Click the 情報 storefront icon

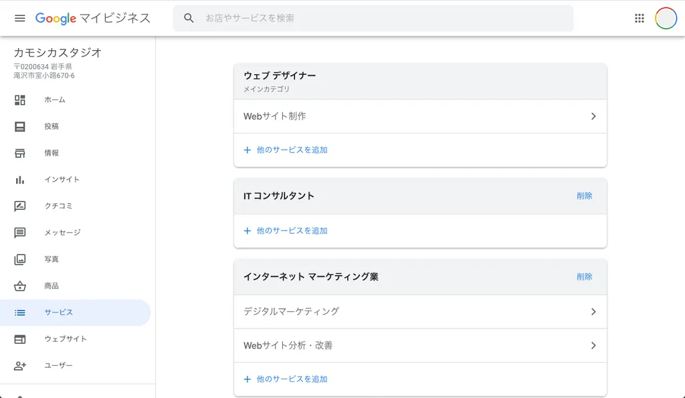19,153
